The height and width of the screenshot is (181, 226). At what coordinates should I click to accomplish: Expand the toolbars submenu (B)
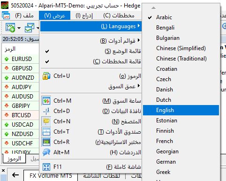(91, 41)
